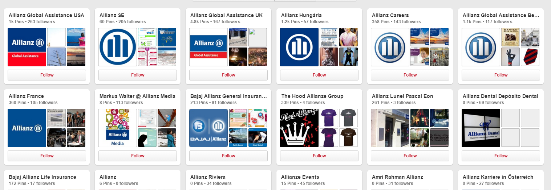Click the Allianz Hungária profile logo
Screen dimensions: 551x190
tap(299, 47)
